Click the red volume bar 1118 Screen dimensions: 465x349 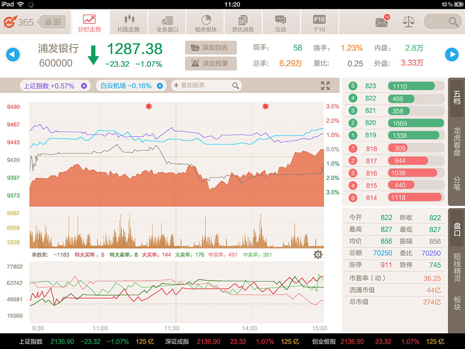click(x=415, y=197)
